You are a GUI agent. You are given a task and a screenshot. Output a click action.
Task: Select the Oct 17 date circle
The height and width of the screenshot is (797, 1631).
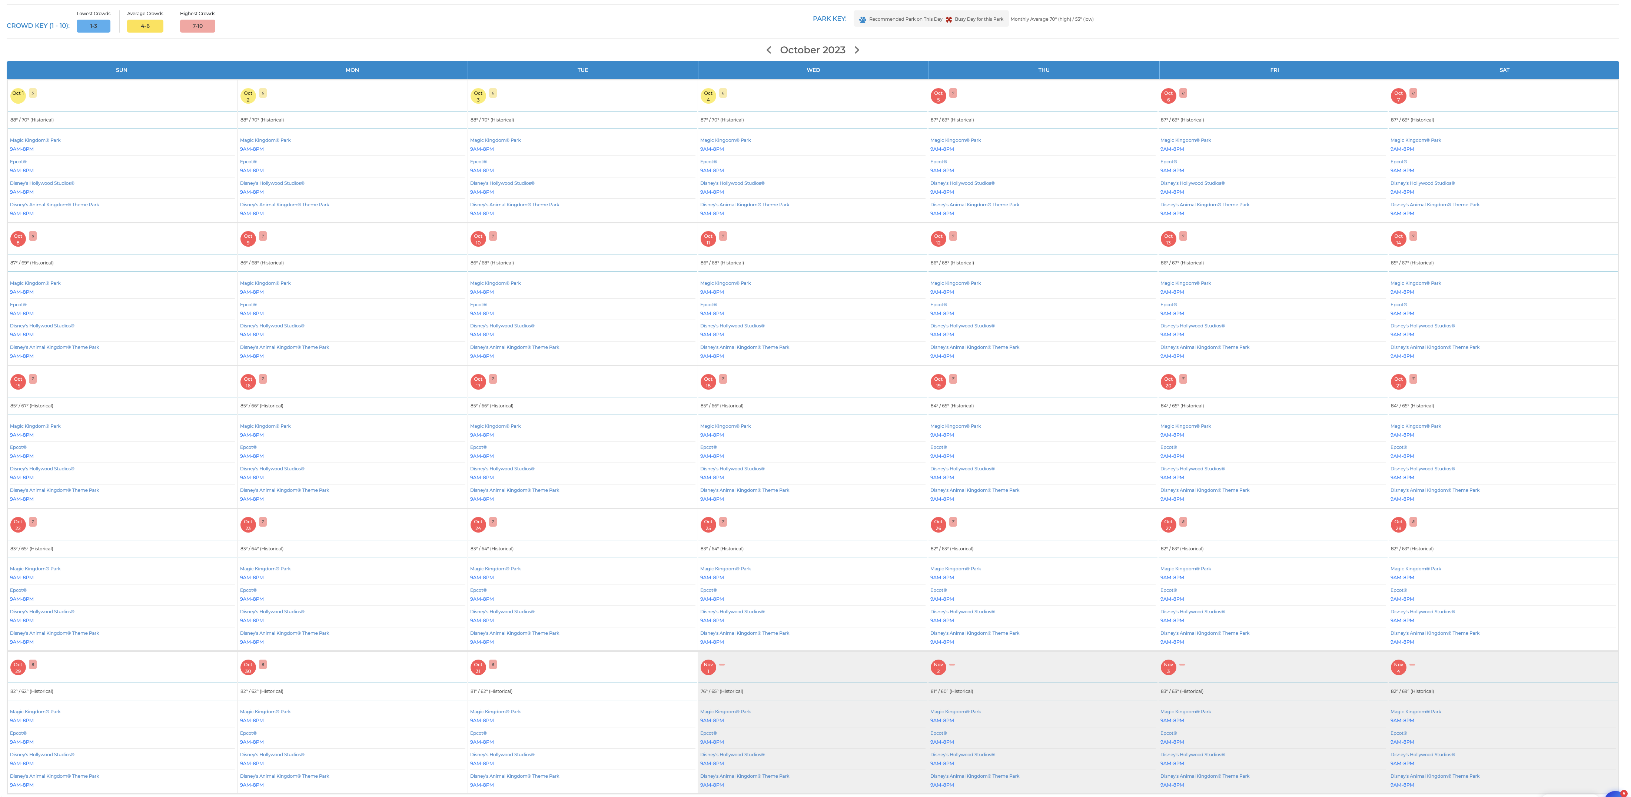click(x=478, y=382)
